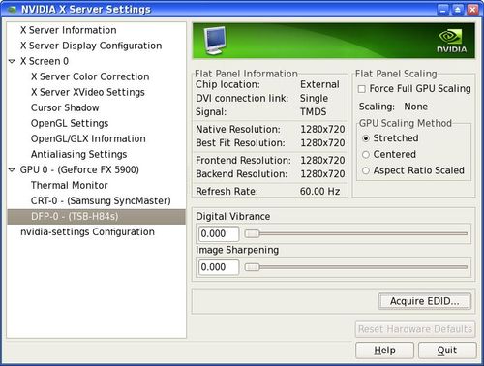Open nvidia-settings Configuration page
Screen dimensions: 484x366
[87, 231]
